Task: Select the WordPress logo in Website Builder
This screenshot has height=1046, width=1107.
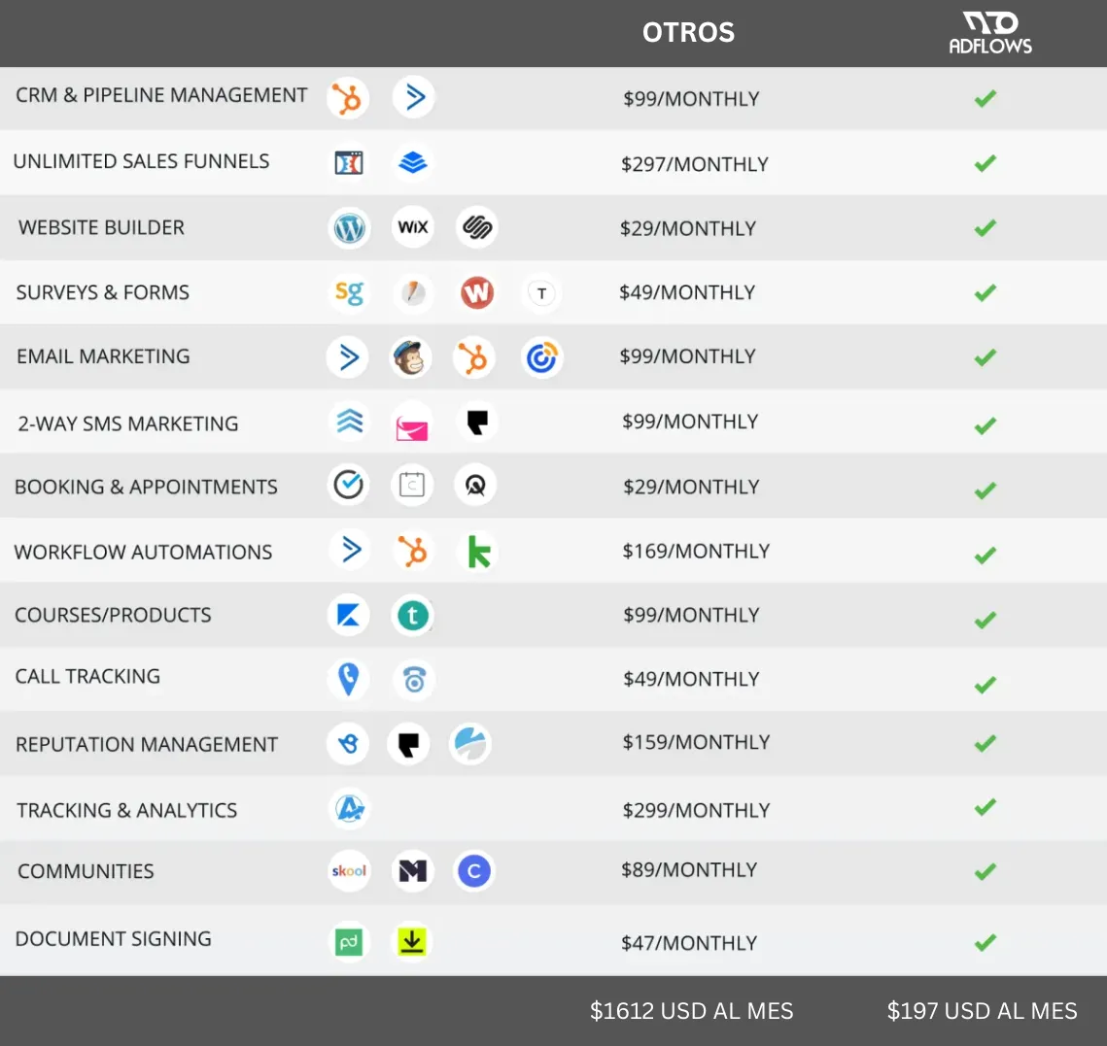Action: point(349,228)
